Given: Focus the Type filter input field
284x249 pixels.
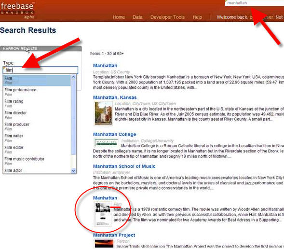Looking at the screenshot, I should click(x=41, y=70).
